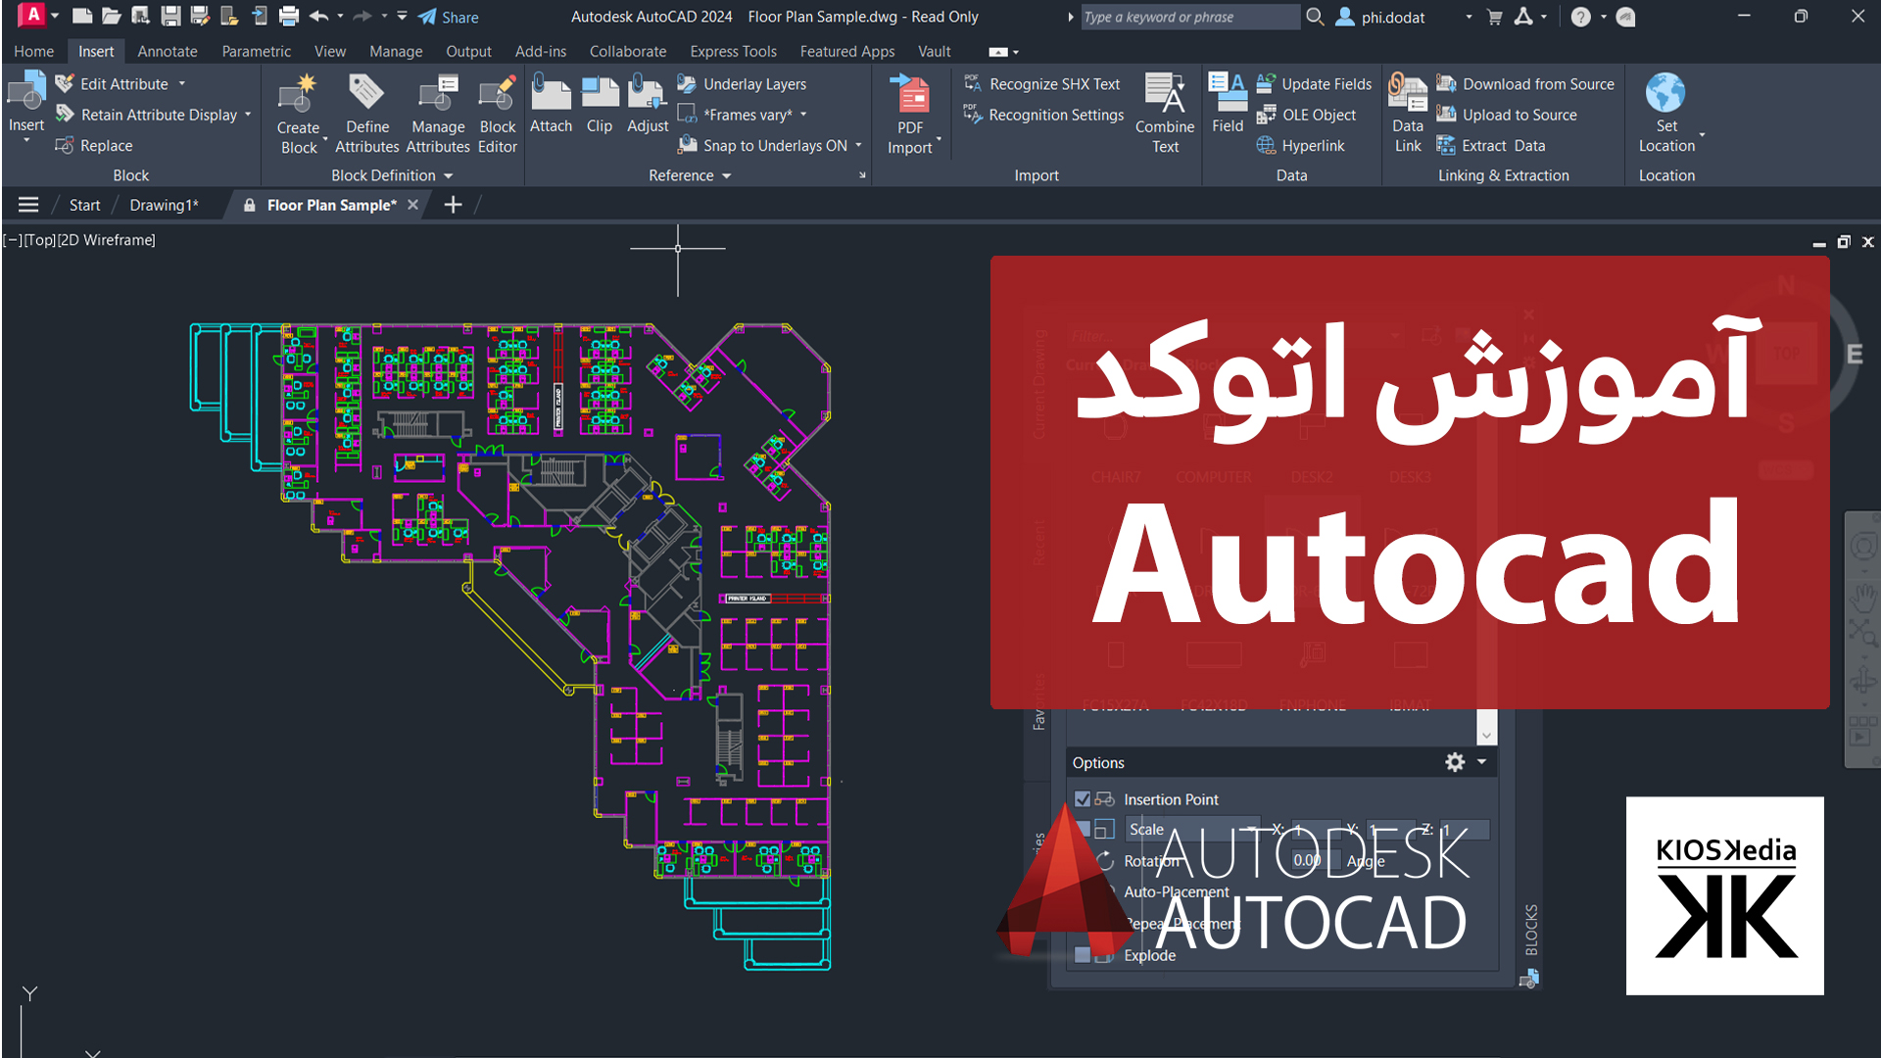Viewport: 1881px width, 1058px height.
Task: Click the rotation angle 0.00 field
Action: click(1314, 860)
